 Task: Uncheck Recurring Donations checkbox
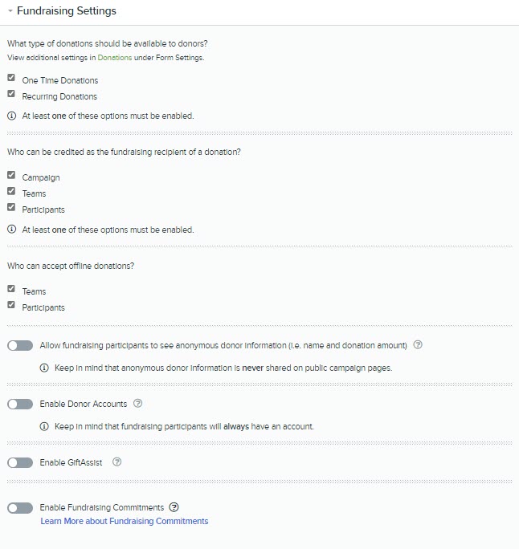point(11,93)
